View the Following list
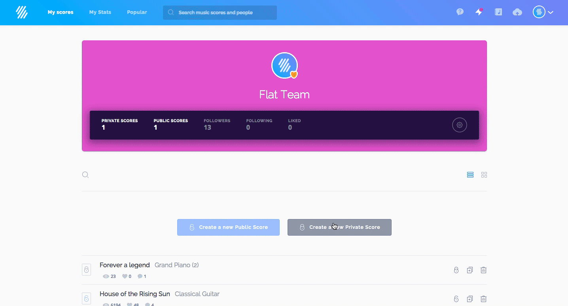568x306 pixels. (259, 125)
